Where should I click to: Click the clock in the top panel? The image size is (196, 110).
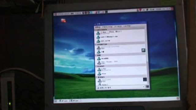coord(163,9)
